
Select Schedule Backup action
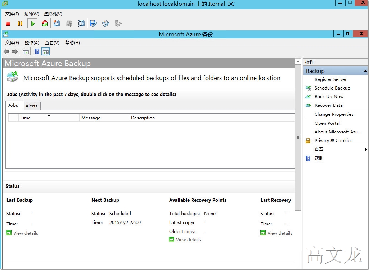pos(332,88)
